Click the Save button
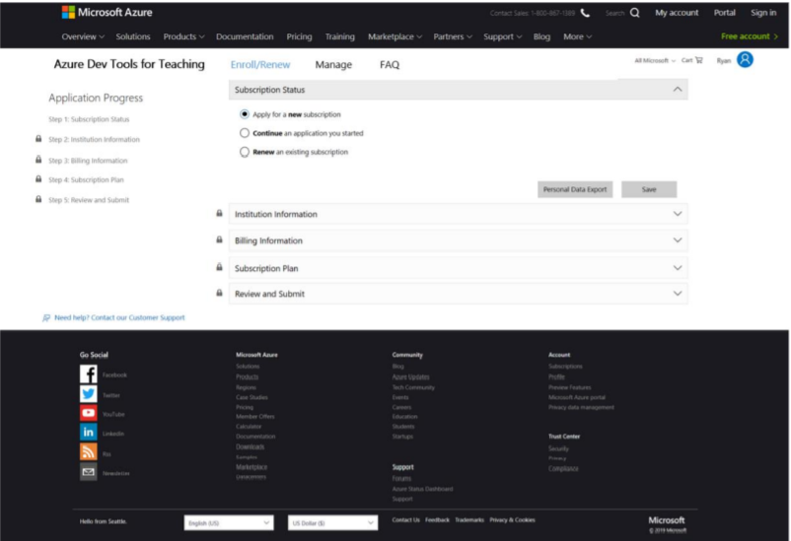 coord(649,189)
